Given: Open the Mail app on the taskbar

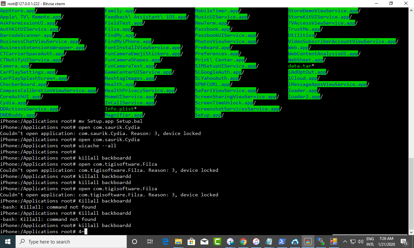Looking at the screenshot, I should click(x=204, y=242).
